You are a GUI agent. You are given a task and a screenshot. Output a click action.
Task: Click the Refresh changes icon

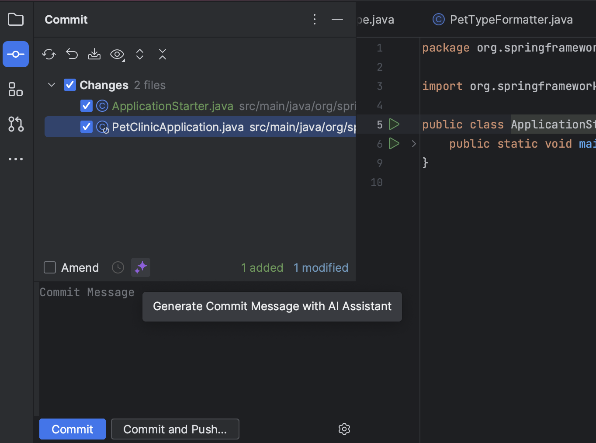[x=49, y=55]
